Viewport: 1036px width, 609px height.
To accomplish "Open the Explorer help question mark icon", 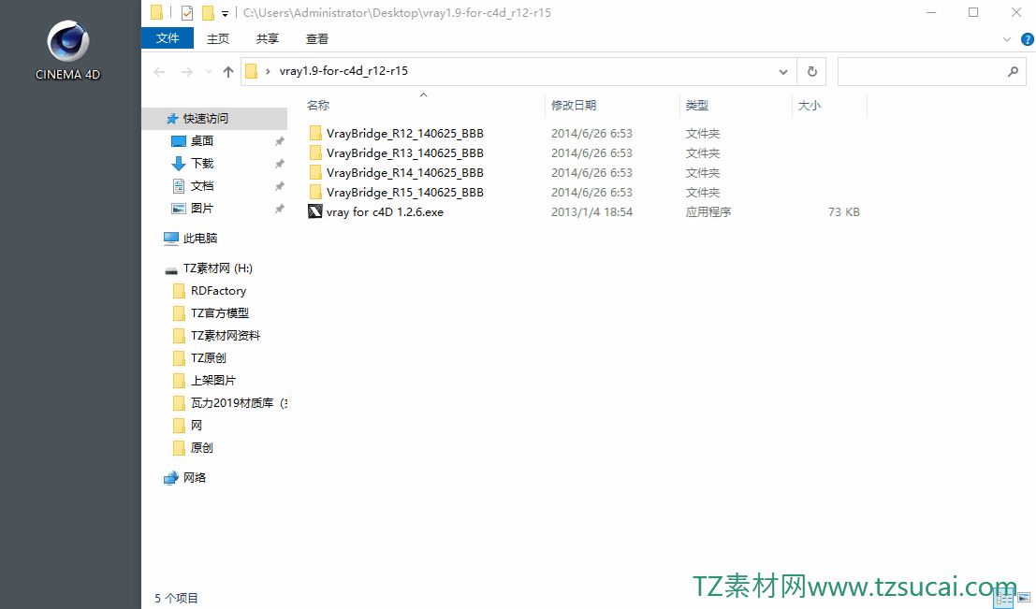I will point(1028,39).
